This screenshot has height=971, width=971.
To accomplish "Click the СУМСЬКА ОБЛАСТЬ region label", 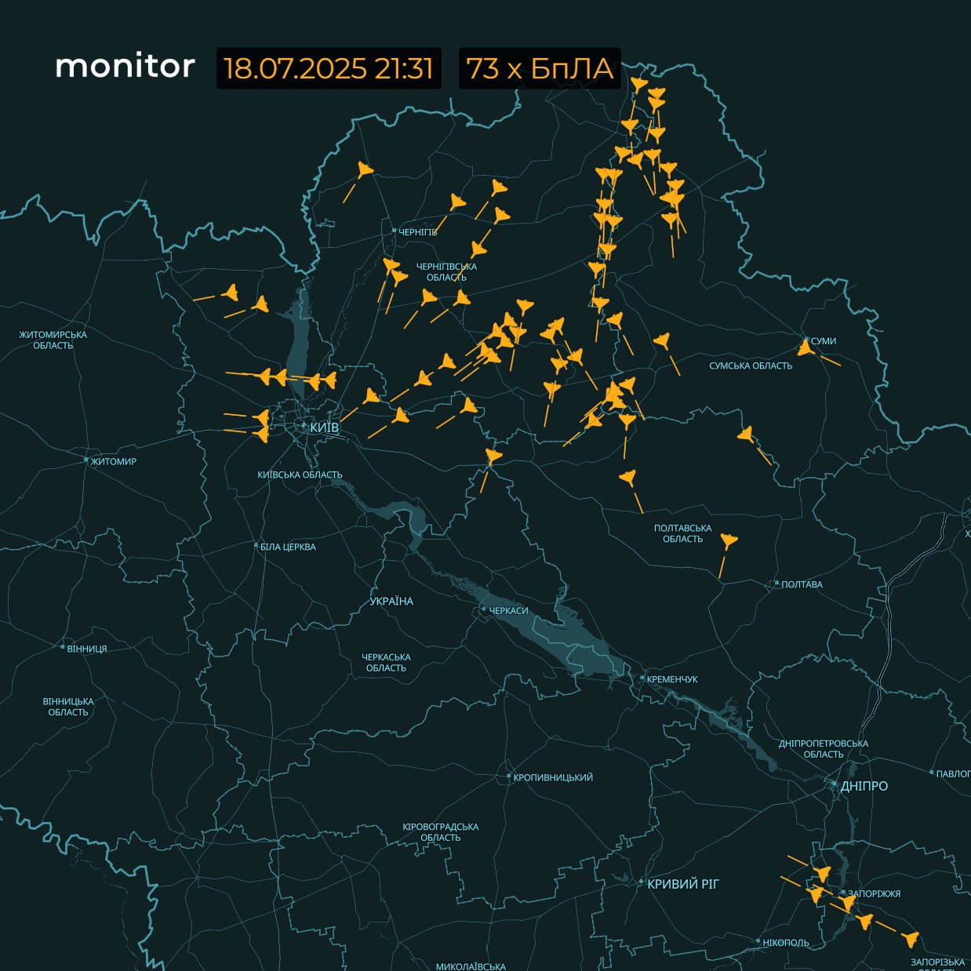I will point(751,365).
